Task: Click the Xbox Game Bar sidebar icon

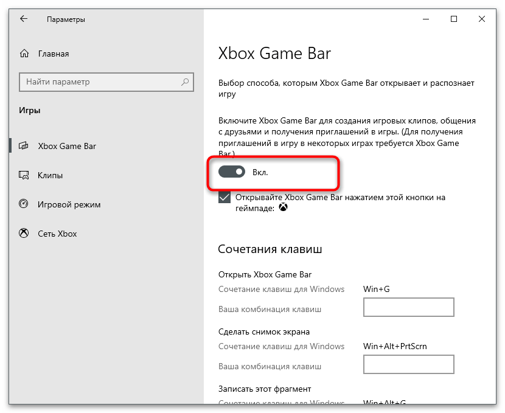Action: pos(24,146)
